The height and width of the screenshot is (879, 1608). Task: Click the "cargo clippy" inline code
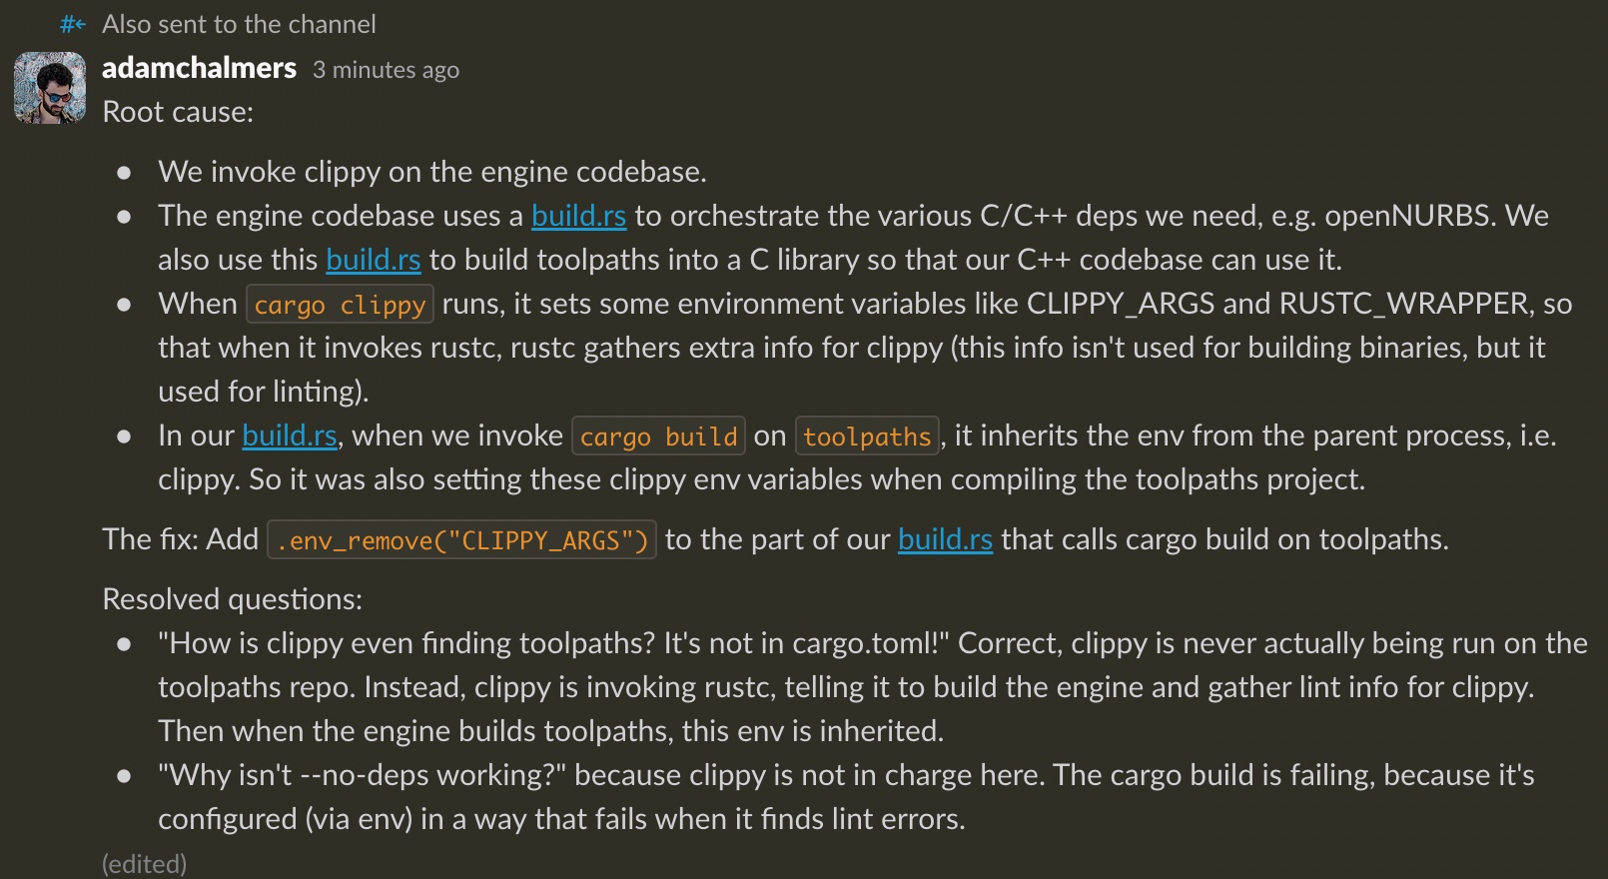(x=340, y=305)
